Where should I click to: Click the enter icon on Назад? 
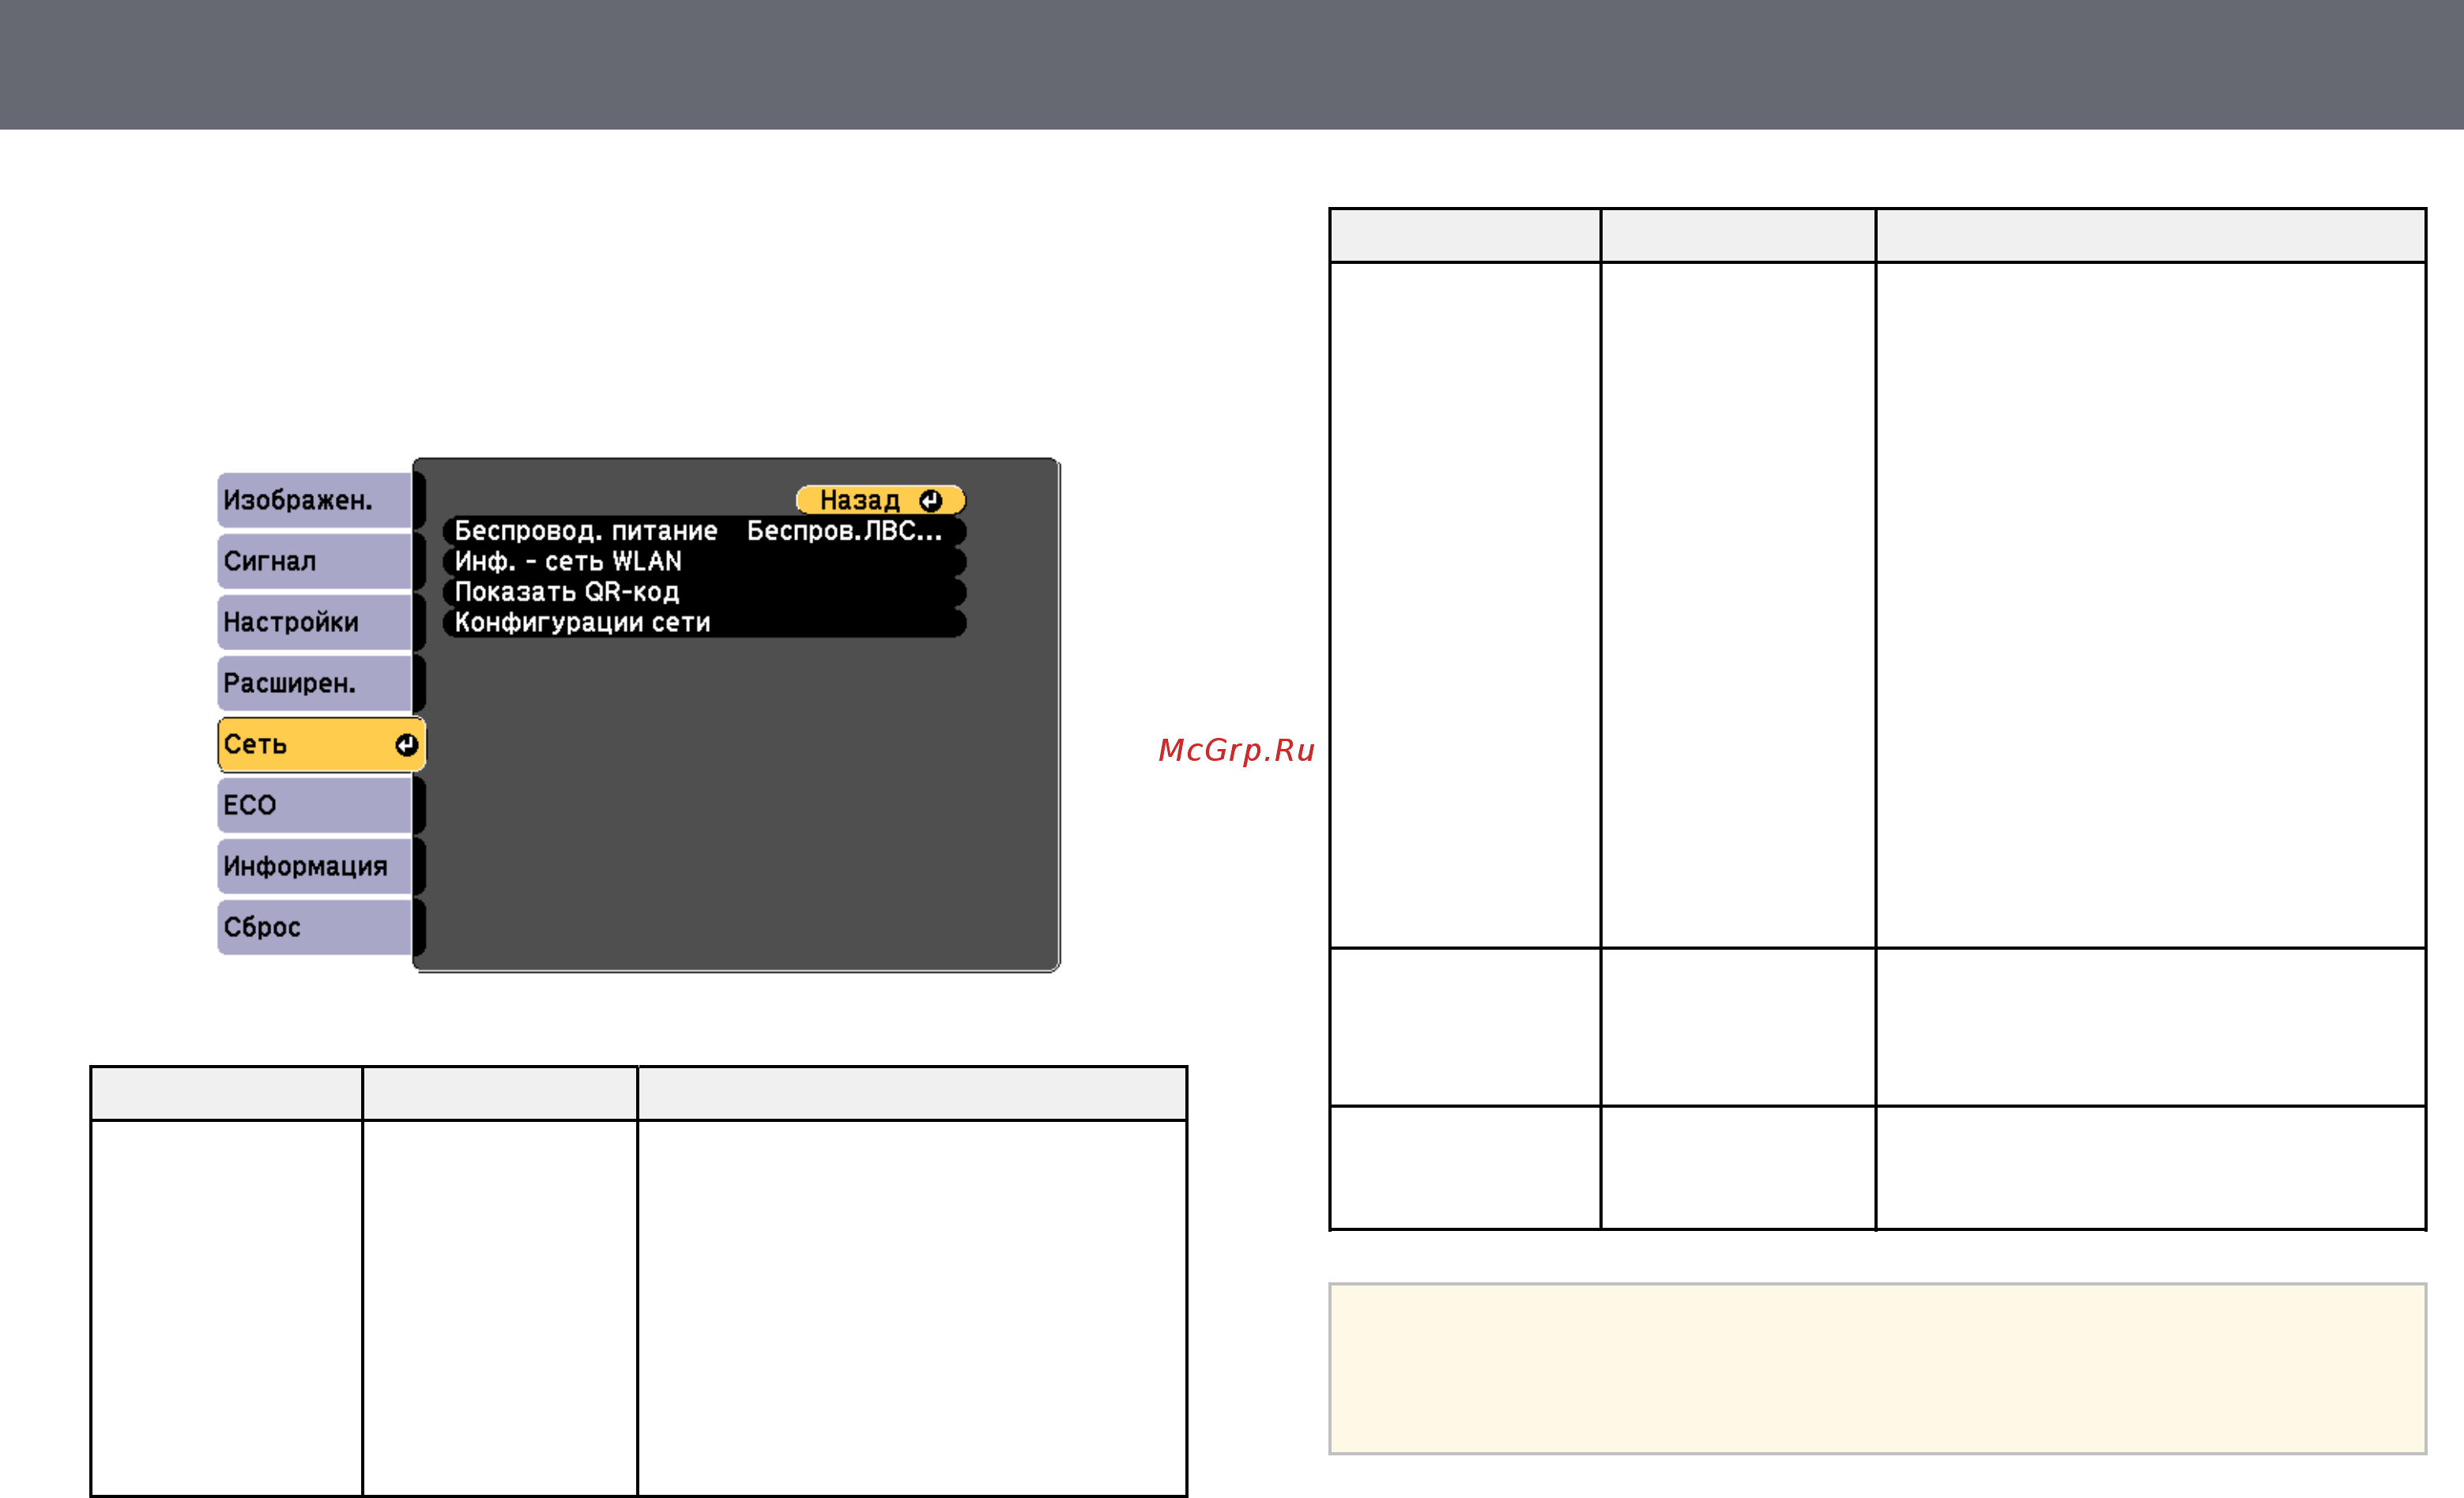coord(930,500)
